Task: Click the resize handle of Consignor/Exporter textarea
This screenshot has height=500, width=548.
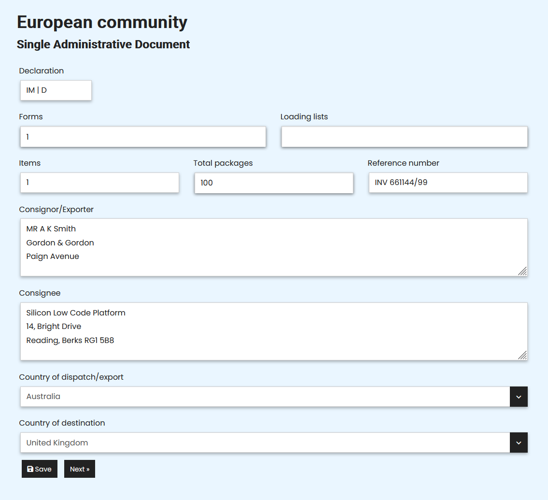Action: (522, 272)
